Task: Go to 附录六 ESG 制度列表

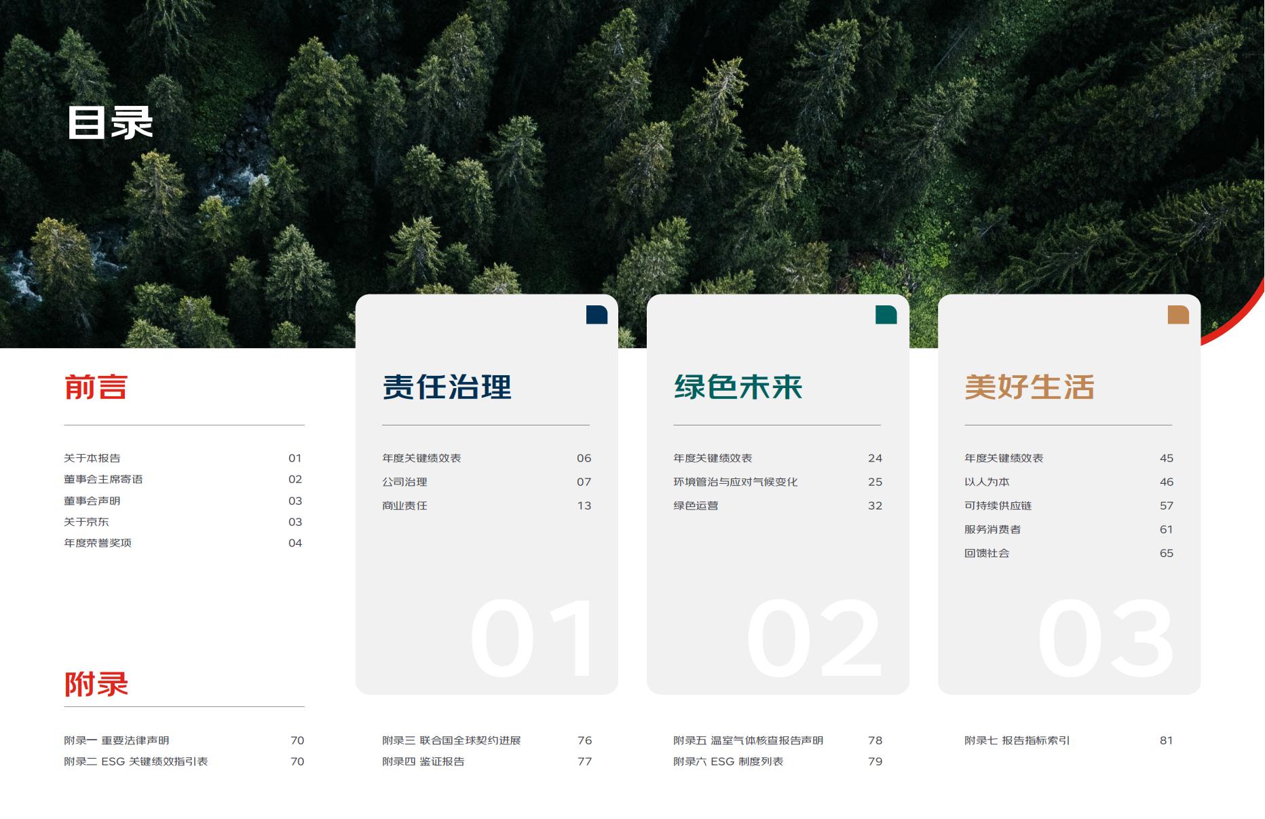Action: 728,761
